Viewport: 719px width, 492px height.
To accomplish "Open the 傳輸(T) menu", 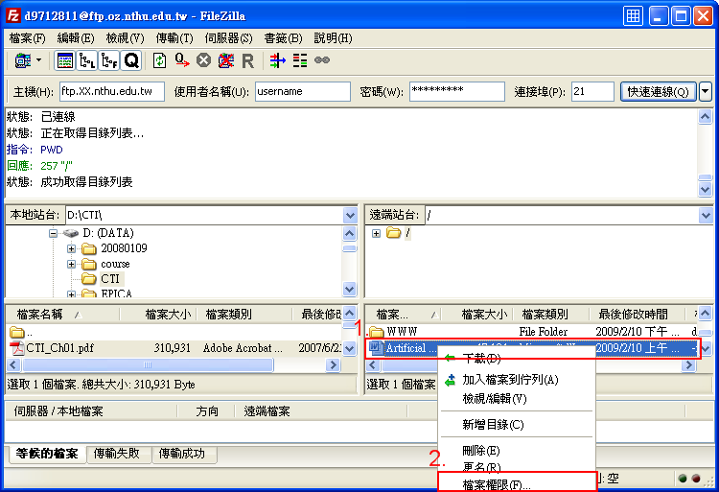I will (174, 38).
